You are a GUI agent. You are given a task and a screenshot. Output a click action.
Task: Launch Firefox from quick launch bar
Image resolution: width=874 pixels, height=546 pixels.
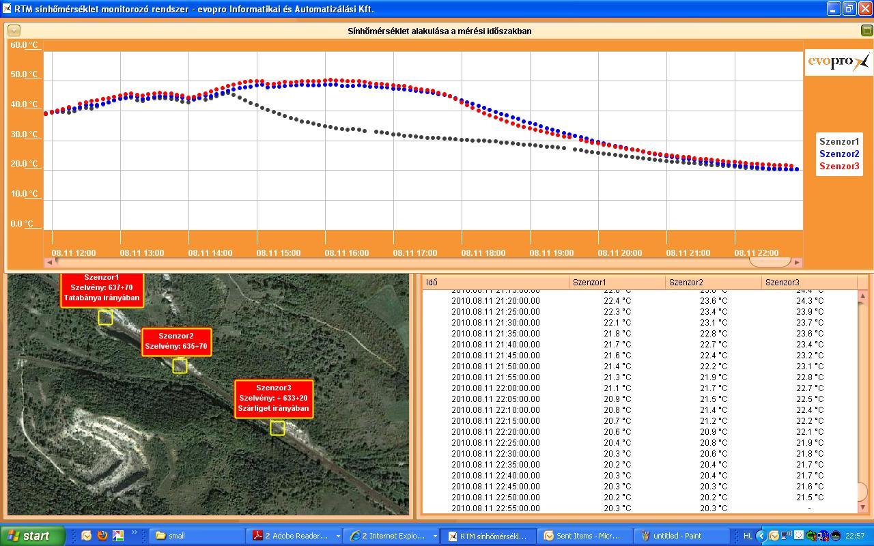point(102,536)
